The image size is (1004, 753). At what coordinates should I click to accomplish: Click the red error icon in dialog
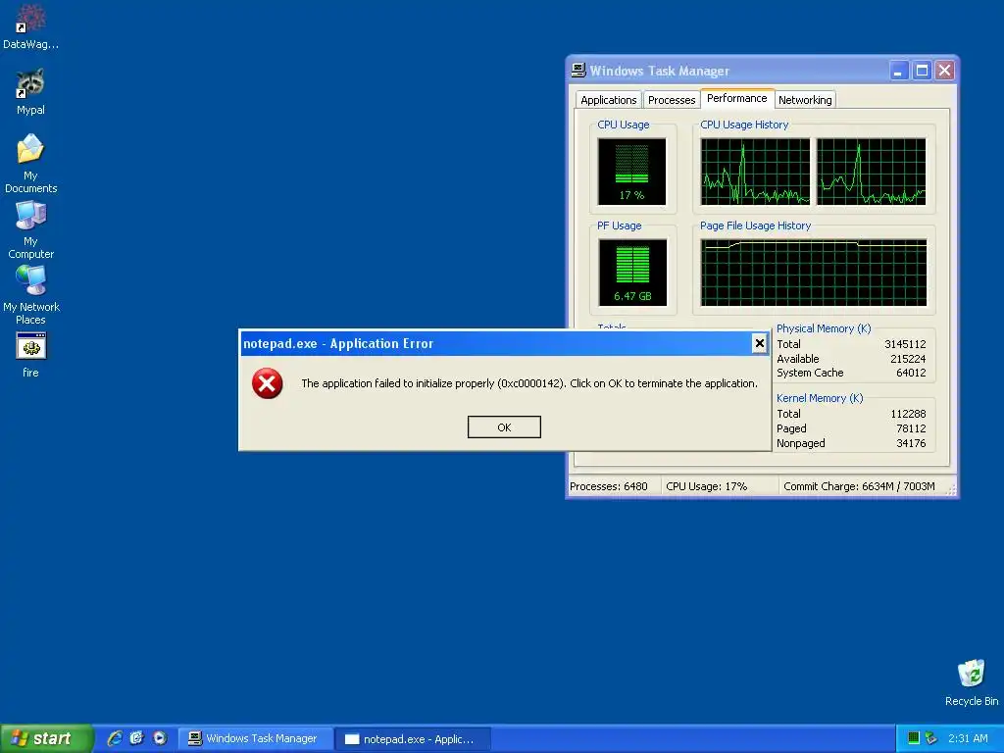(267, 383)
